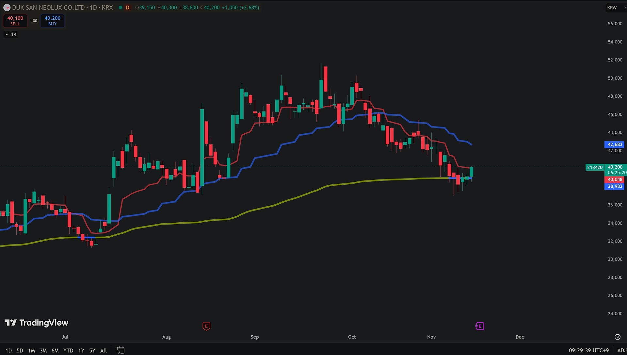Click the orange D delayed-data indicator
Image resolution: width=627 pixels, height=355 pixels.
pos(128,8)
